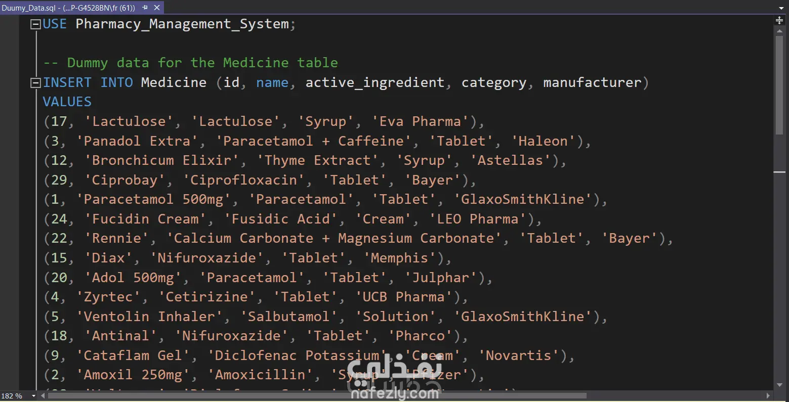Open the 182 % zoom dropdown
The image size is (789, 402).
click(x=34, y=396)
